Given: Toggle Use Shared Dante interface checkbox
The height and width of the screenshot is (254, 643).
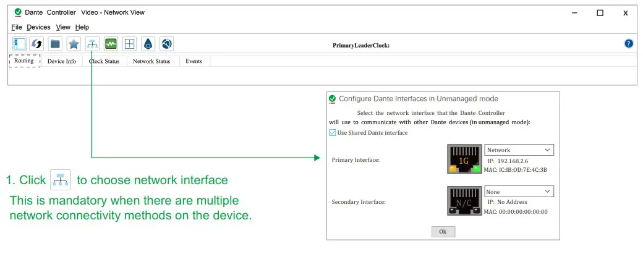Looking at the screenshot, I should click(x=333, y=133).
